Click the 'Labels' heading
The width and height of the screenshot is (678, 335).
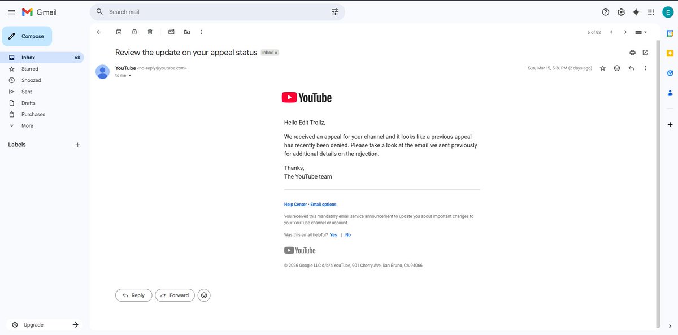coord(17,145)
